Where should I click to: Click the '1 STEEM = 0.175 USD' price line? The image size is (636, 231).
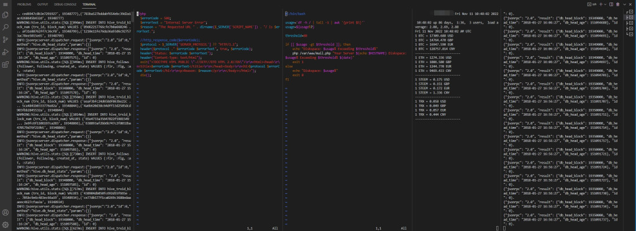click(432, 79)
